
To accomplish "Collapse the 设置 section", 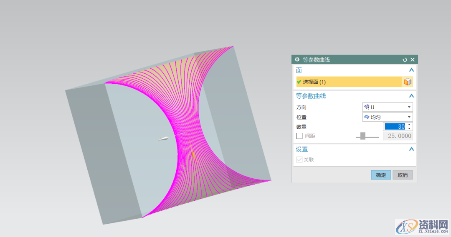I will (x=411, y=149).
